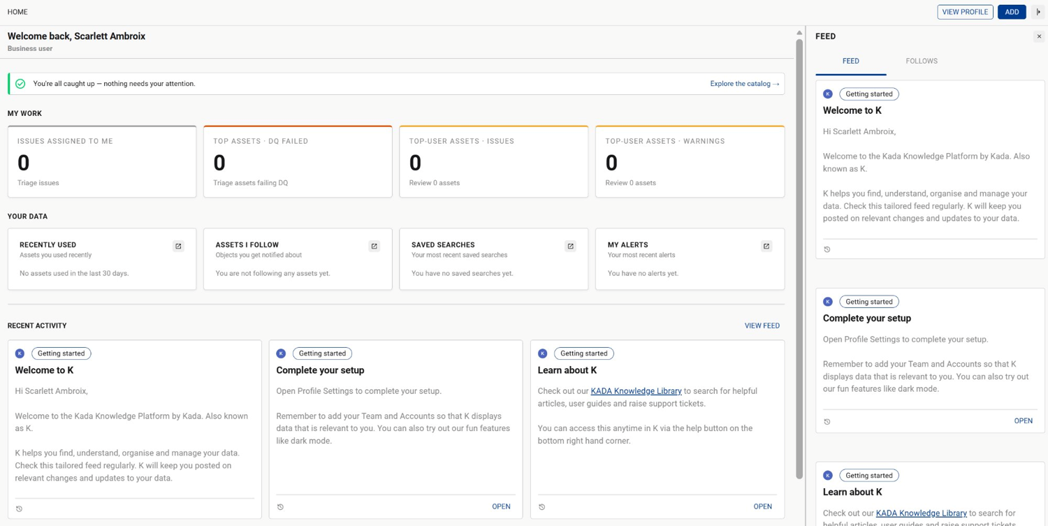Open Recently Used in new view icon
Screen dimensions: 1048x526
pos(178,246)
